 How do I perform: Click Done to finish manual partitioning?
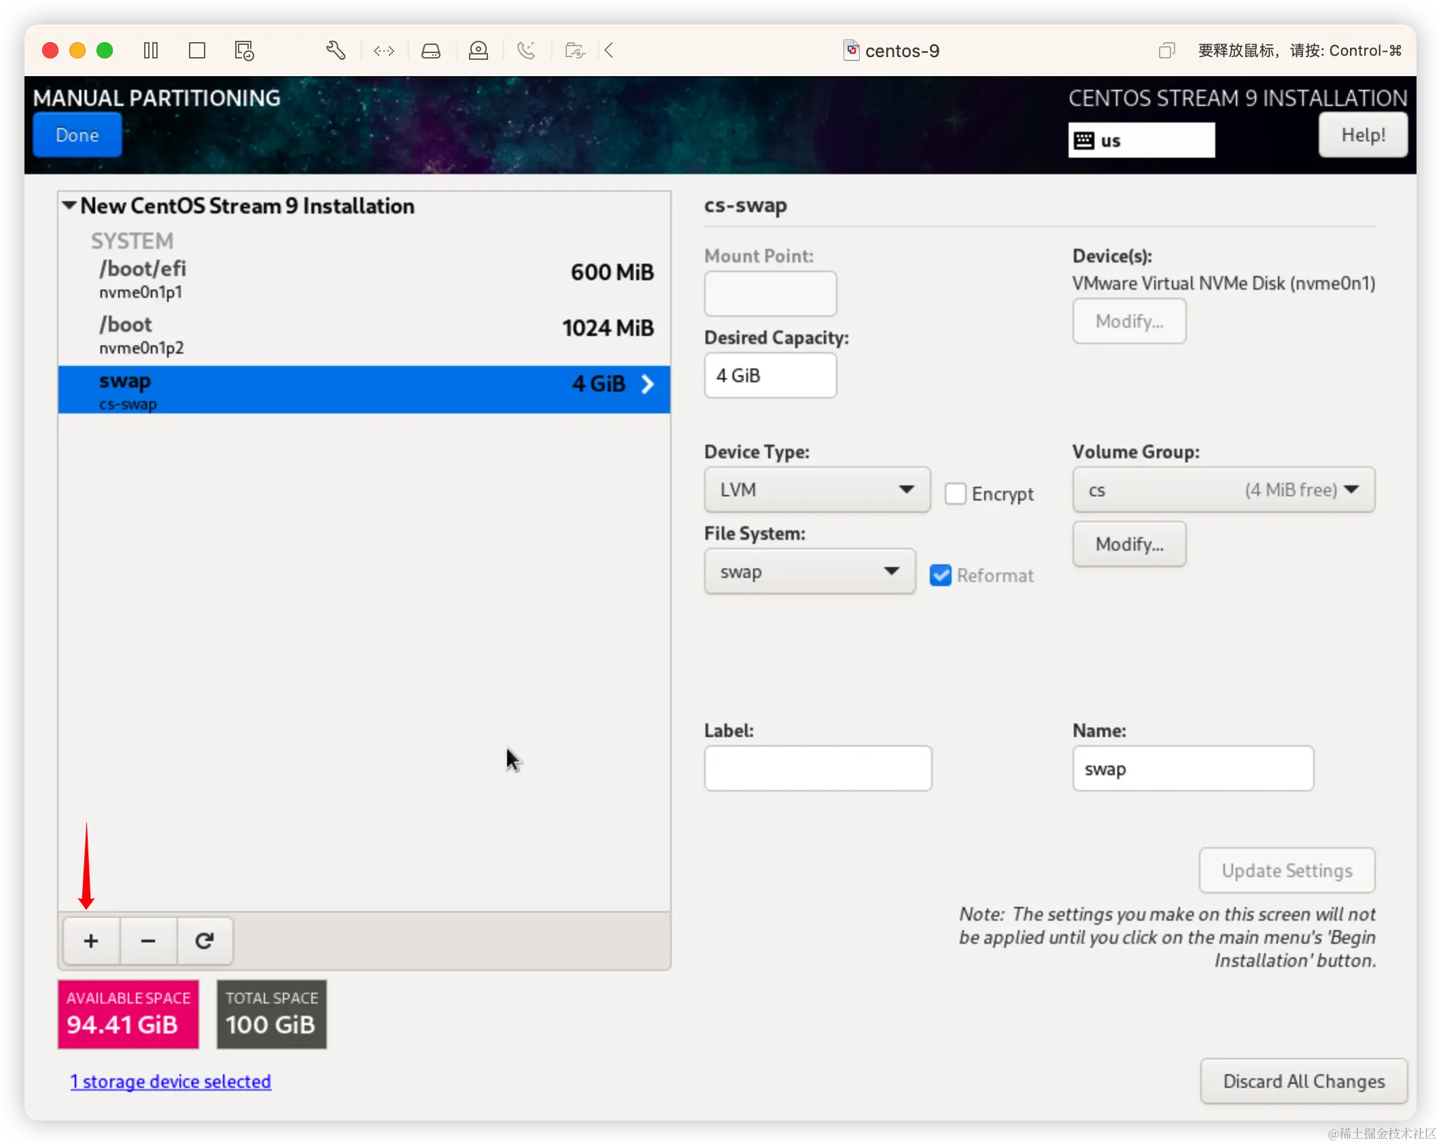(x=77, y=135)
